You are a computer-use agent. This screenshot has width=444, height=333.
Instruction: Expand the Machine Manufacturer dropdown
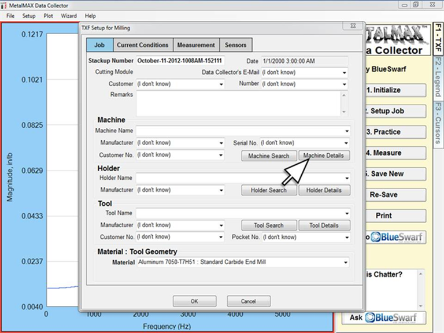[x=221, y=143]
